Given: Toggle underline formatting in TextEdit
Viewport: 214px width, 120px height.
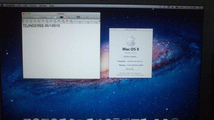Looking at the screenshot, I should (x=75, y=17).
